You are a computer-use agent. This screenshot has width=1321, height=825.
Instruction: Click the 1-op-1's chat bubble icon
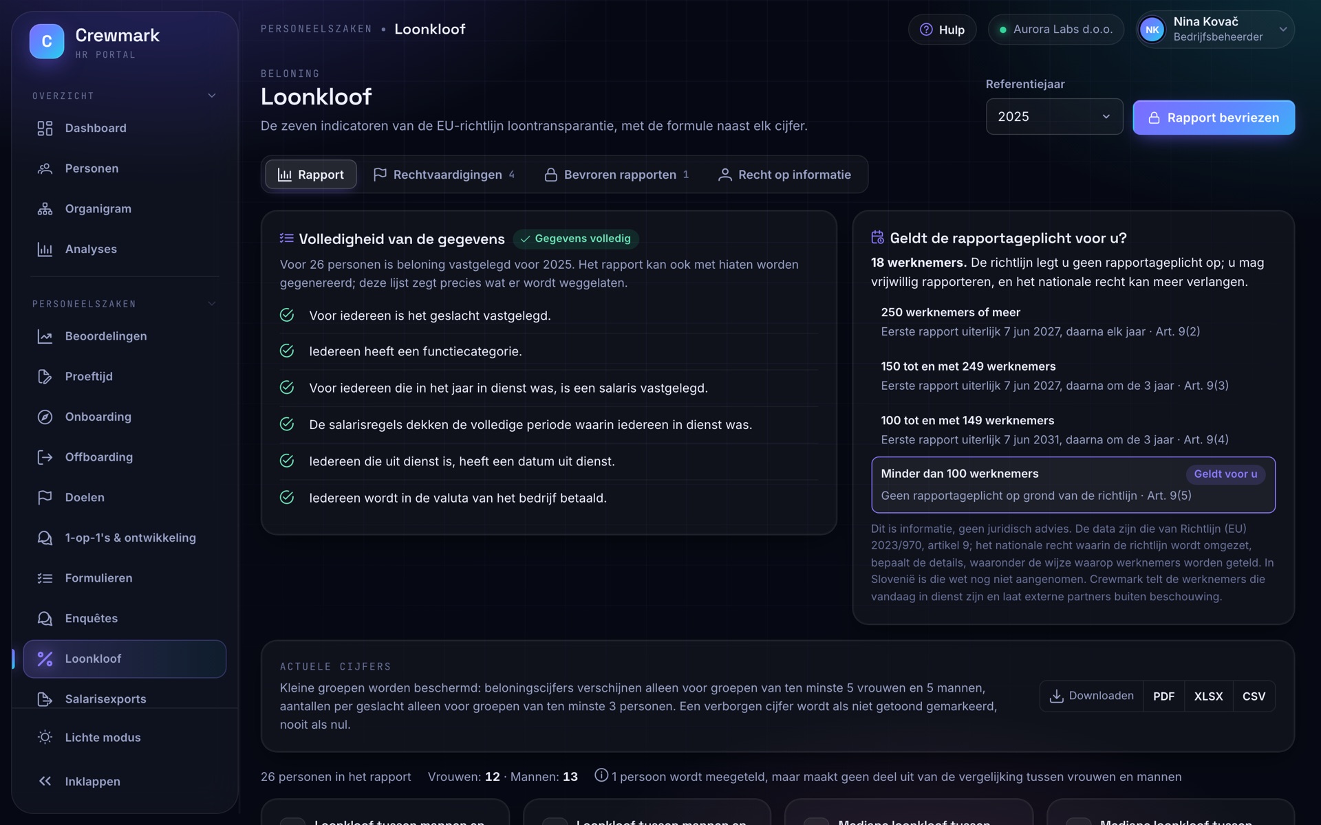pyautogui.click(x=45, y=538)
